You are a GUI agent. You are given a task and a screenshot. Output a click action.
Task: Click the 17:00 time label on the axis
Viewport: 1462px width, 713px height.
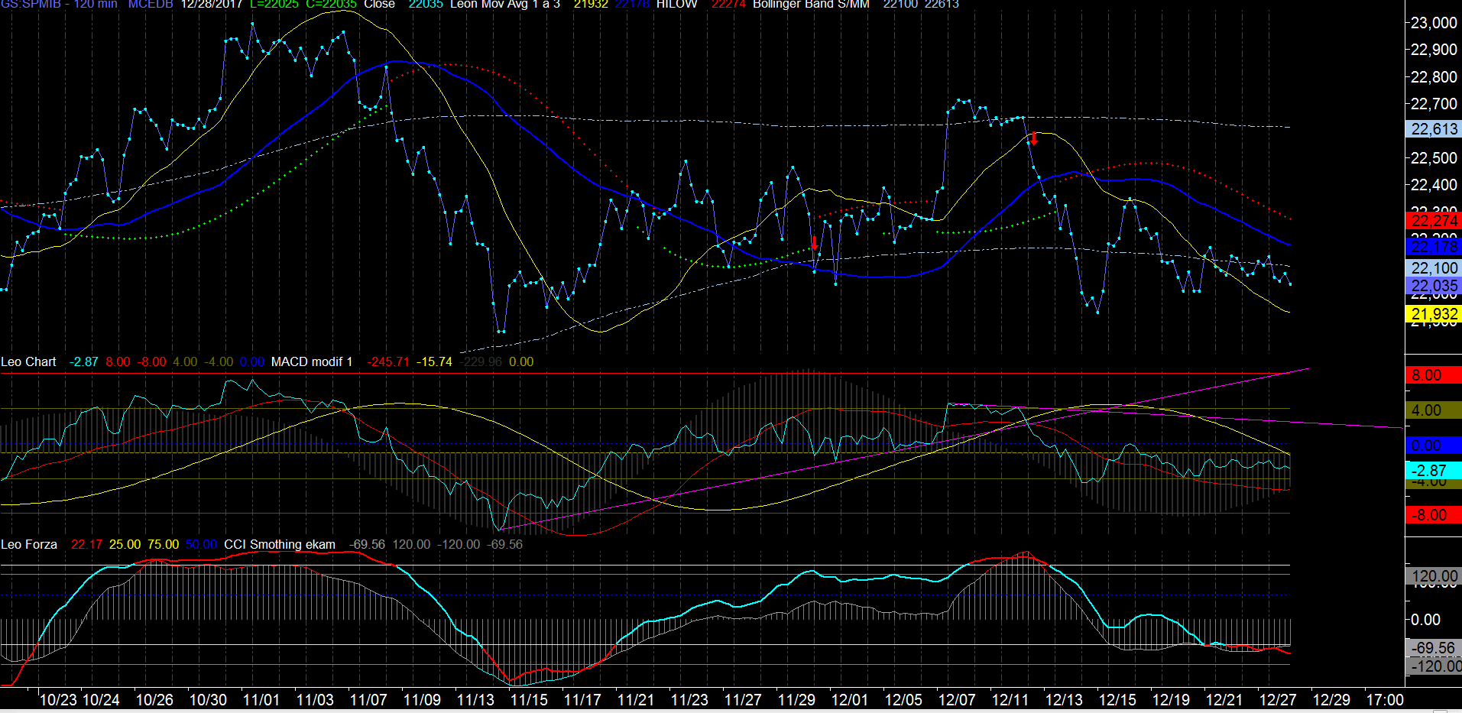[1385, 699]
